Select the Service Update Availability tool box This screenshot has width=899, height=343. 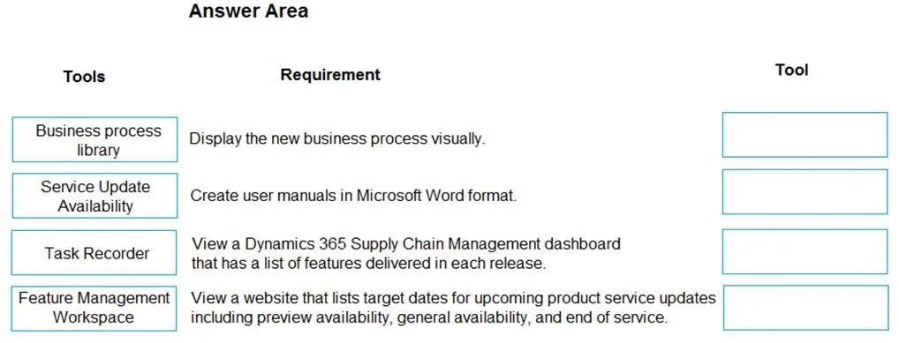(x=94, y=196)
